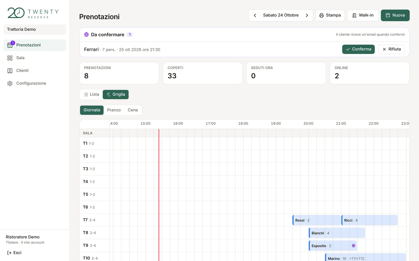The image size is (419, 261).
Task: Open the Clienti section
Action: click(35, 71)
